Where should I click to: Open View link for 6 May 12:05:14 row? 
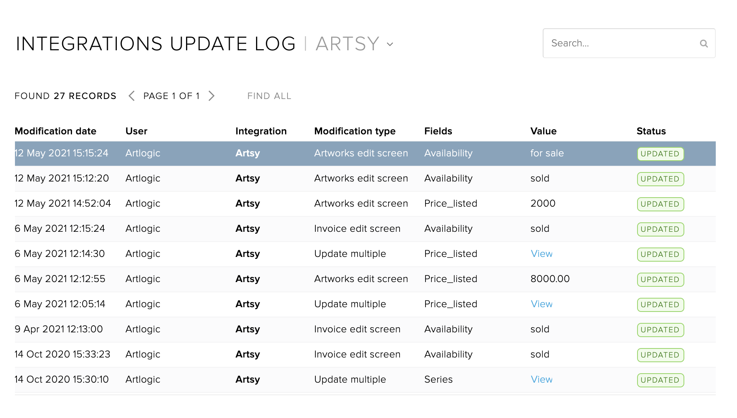(x=542, y=304)
